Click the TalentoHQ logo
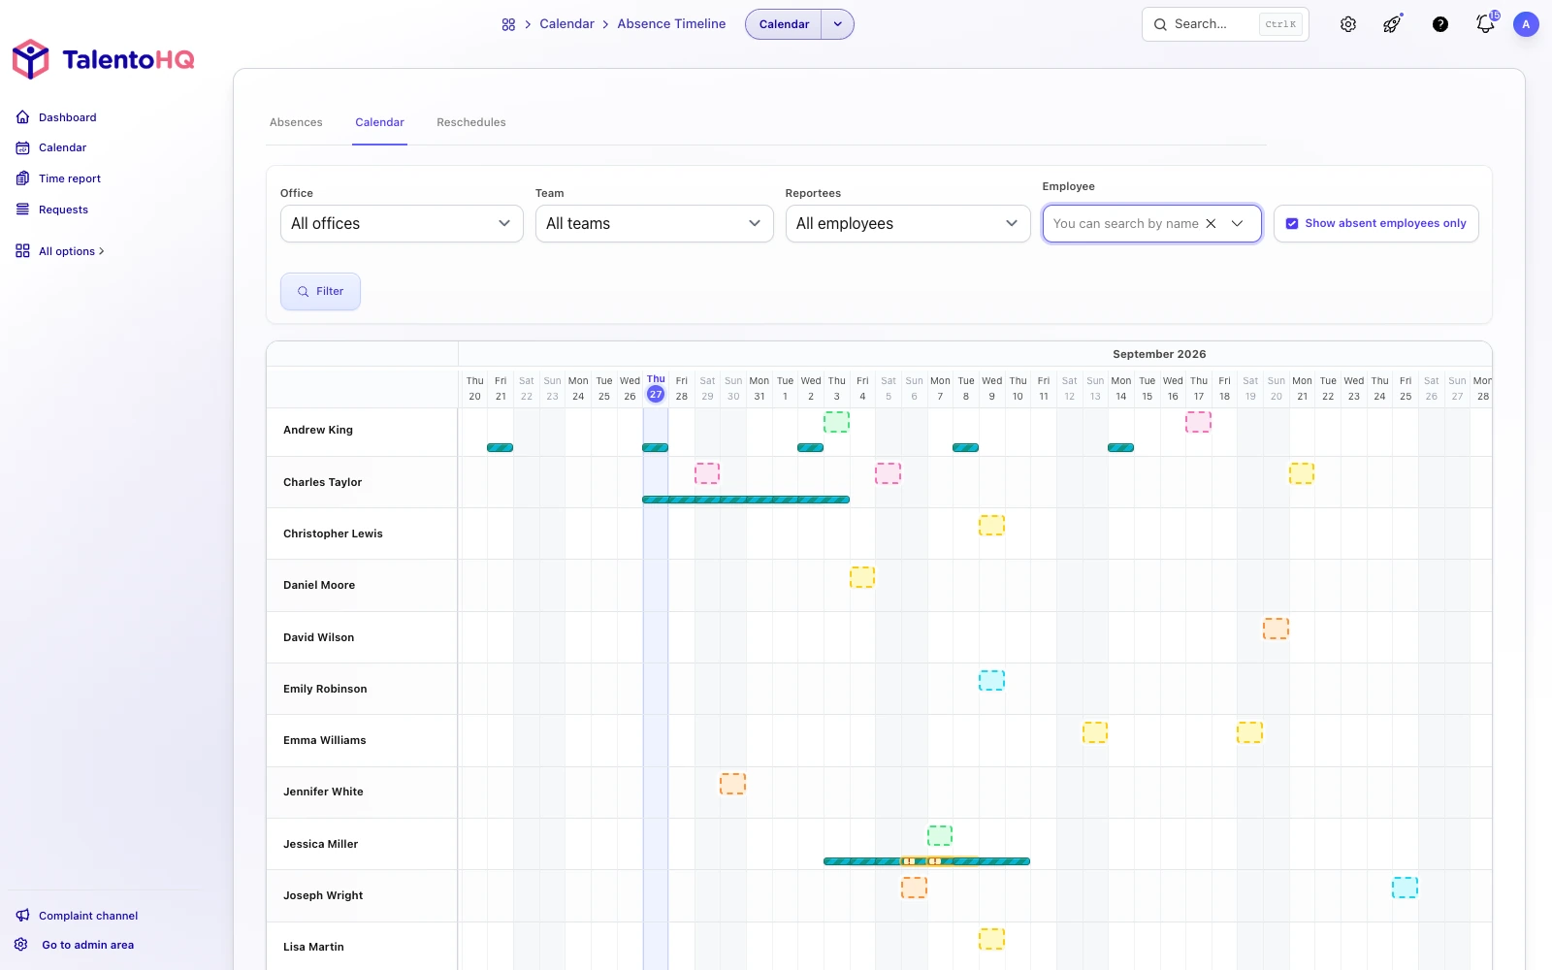The height and width of the screenshot is (970, 1552). click(x=103, y=59)
